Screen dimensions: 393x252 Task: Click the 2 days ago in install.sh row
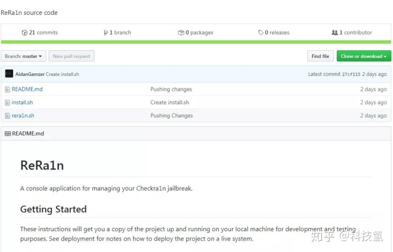click(373, 102)
